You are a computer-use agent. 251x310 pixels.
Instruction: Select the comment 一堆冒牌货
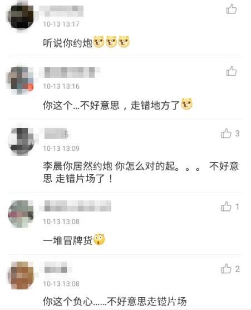click(74, 240)
